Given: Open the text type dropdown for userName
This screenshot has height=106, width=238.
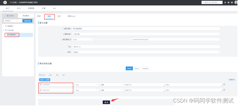Looking at the screenshot, I should (87, 85).
